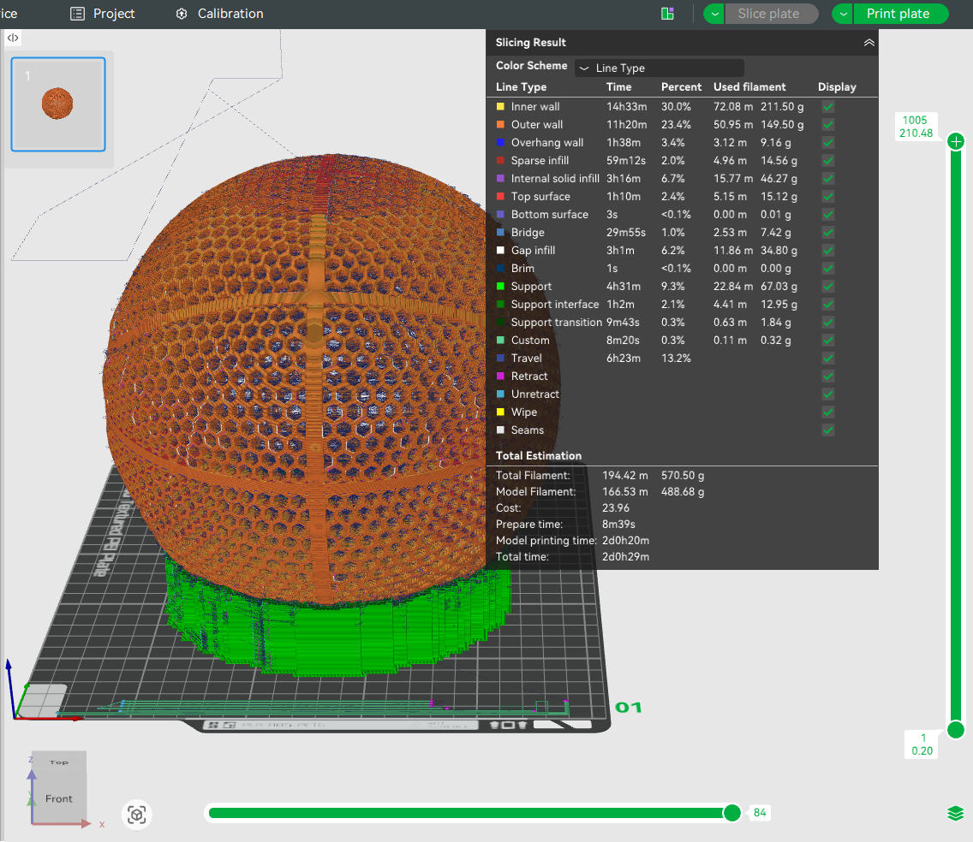The width and height of the screenshot is (973, 842).
Task: Hide Inner wall lines via checkbox
Action: [827, 107]
